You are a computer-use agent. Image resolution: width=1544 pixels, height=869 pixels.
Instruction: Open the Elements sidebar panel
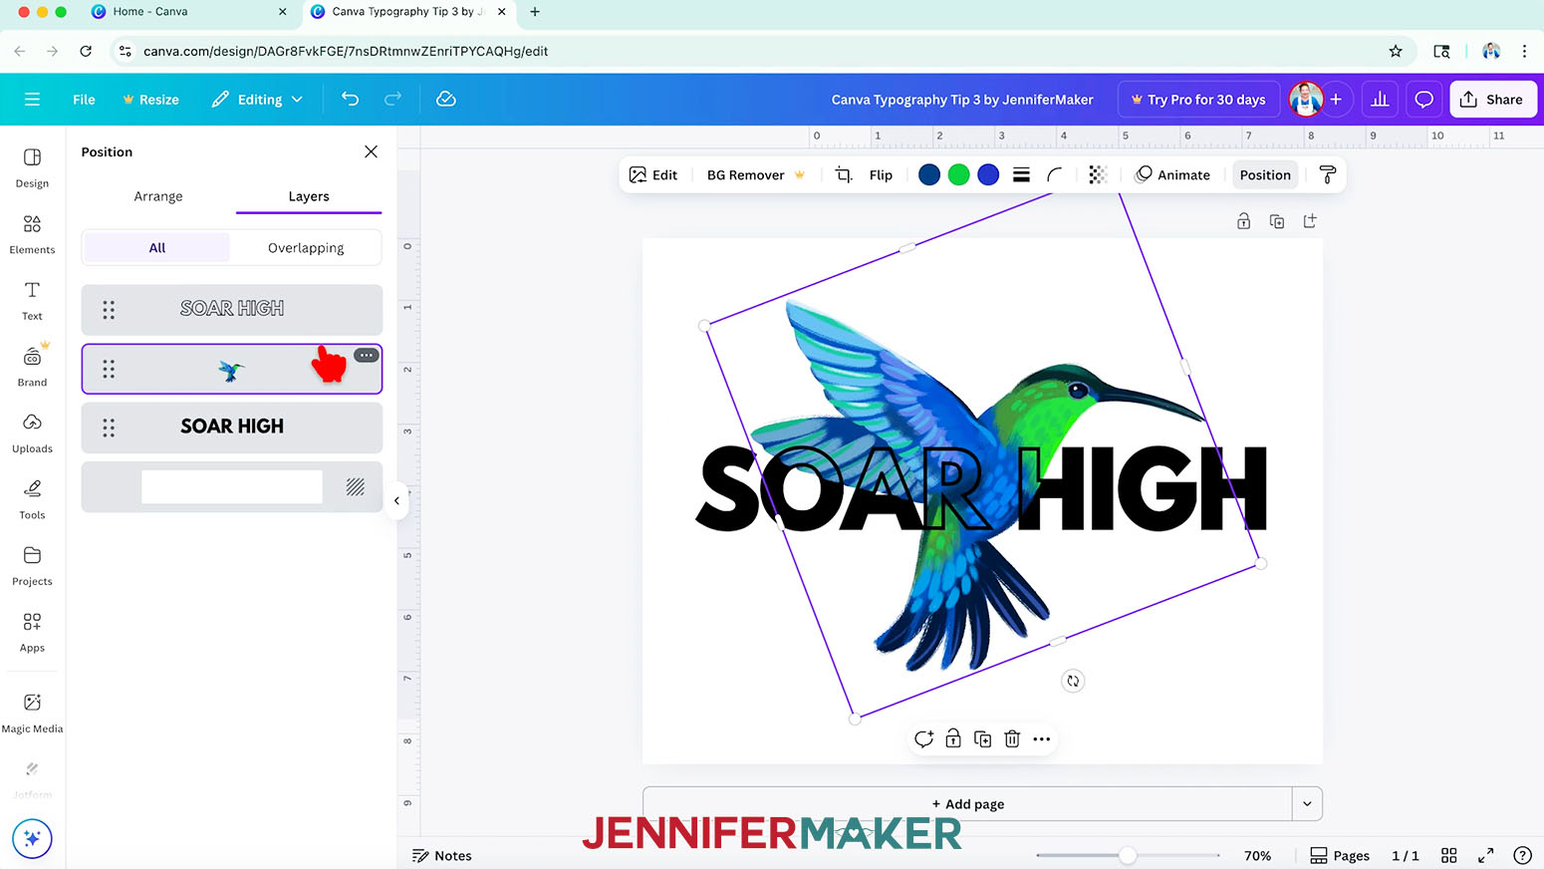(32, 234)
